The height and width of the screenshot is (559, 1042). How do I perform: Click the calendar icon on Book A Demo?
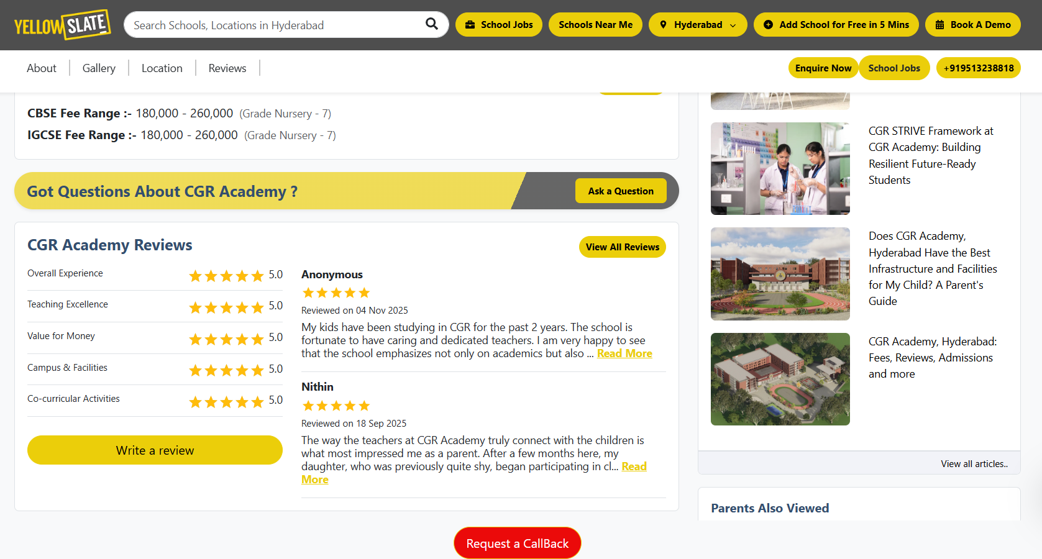coord(940,25)
